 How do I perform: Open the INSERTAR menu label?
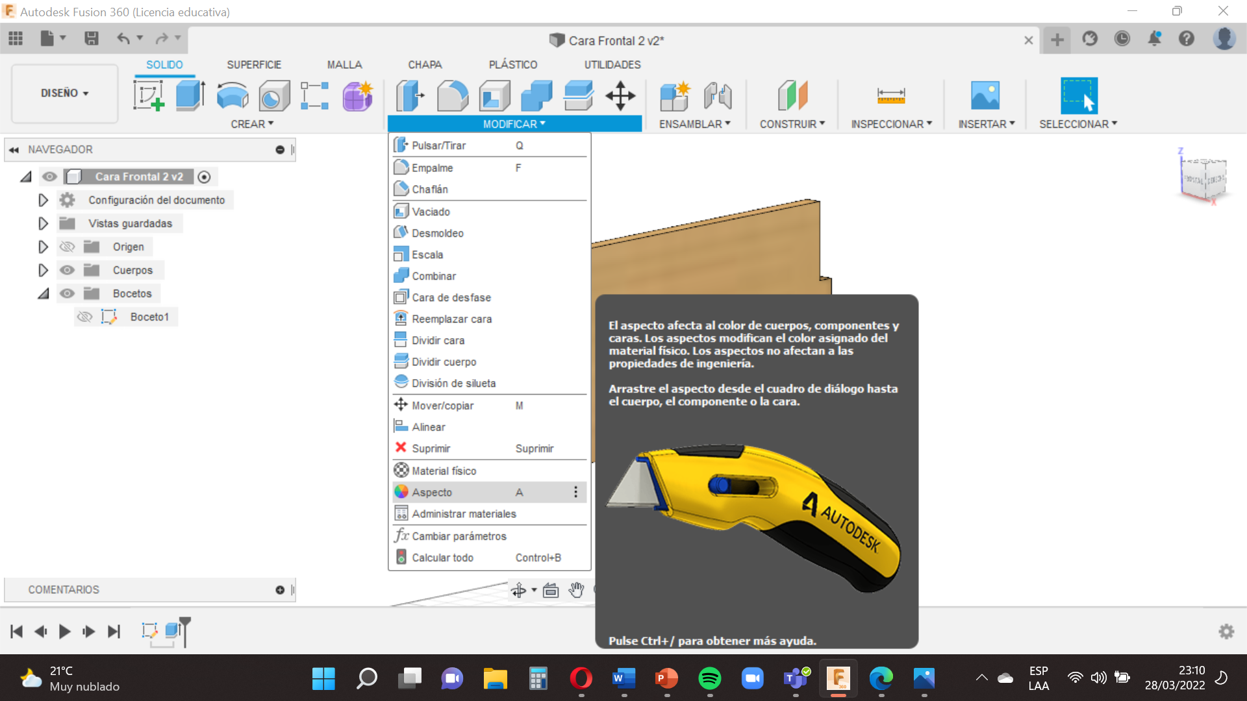point(986,124)
